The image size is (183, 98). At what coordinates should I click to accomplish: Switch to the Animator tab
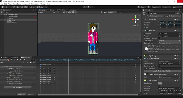[72, 10]
